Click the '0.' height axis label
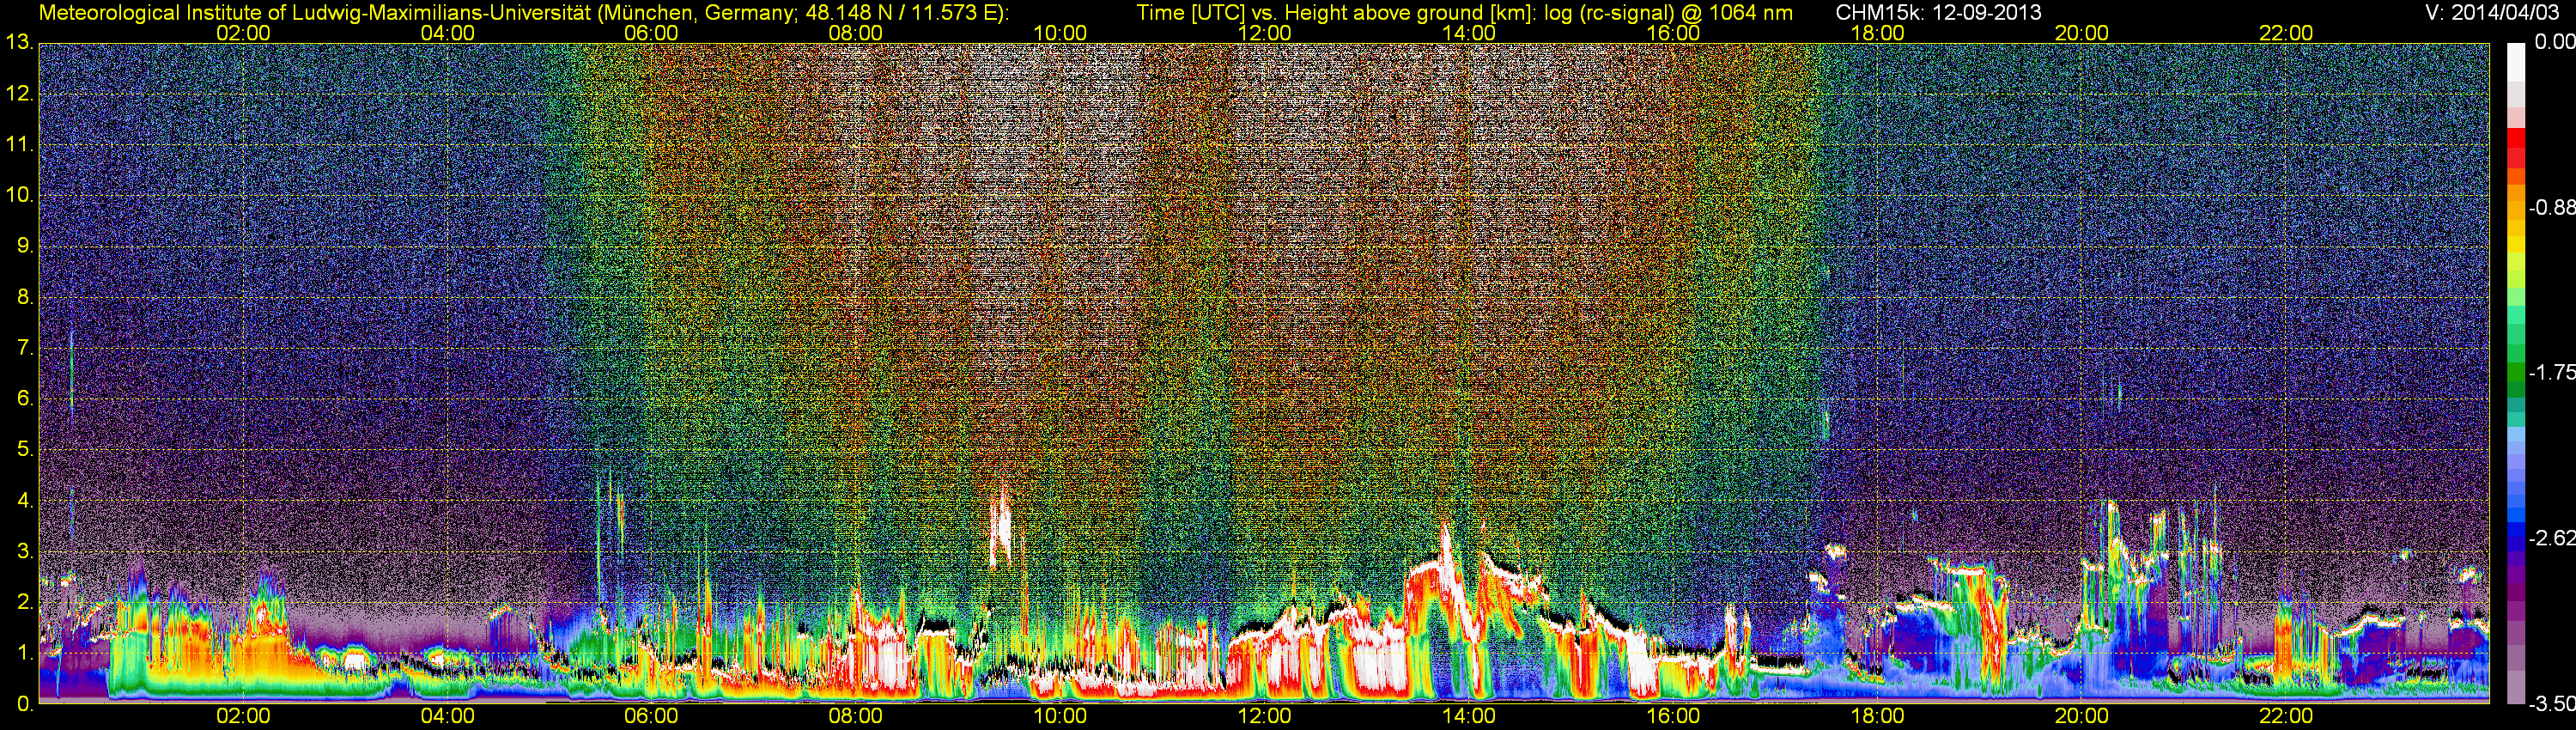Image resolution: width=2576 pixels, height=730 pixels. click(25, 703)
